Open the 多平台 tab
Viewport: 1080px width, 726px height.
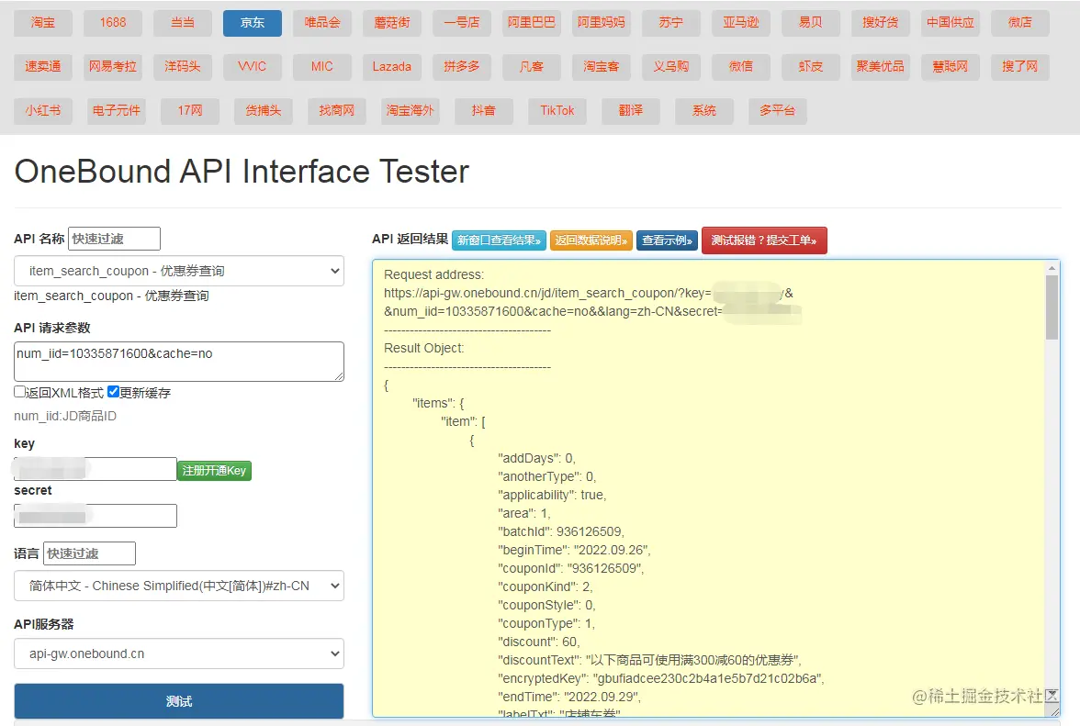tap(778, 111)
